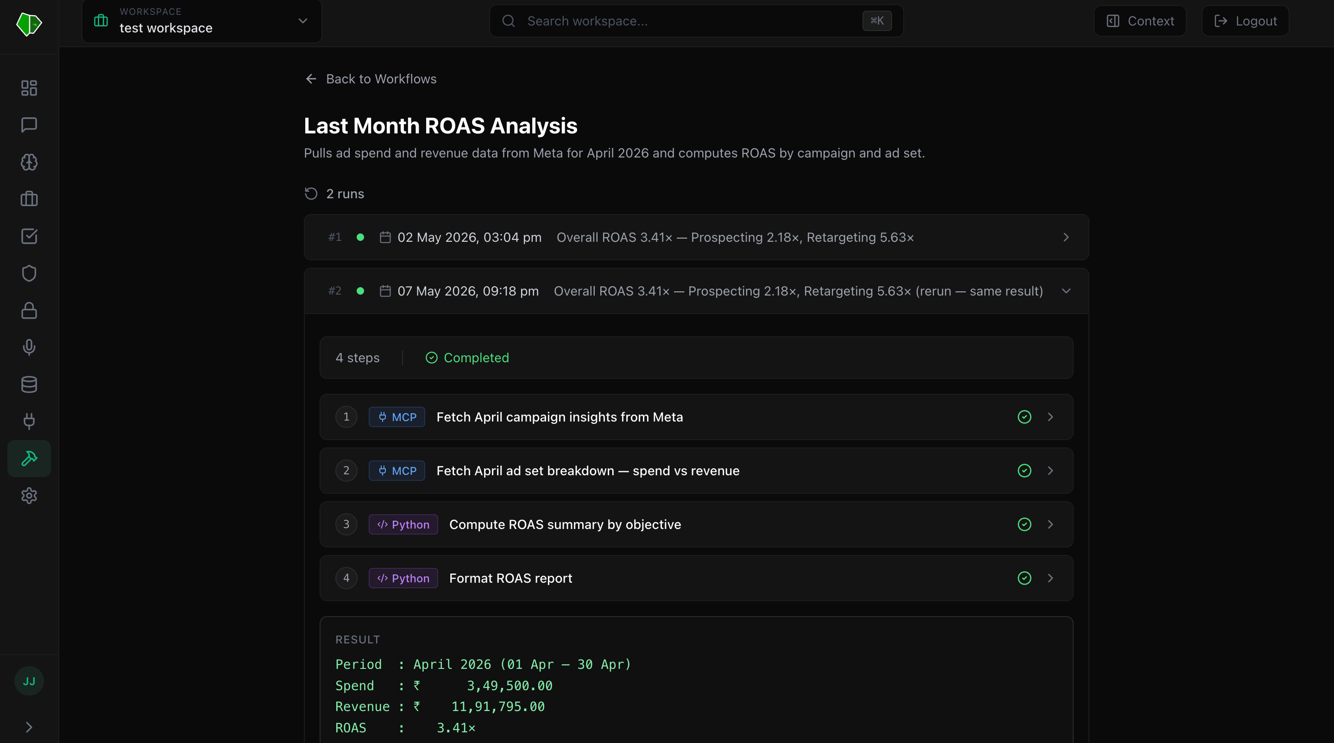Click the success check on step 2
This screenshot has height=743, width=1334.
click(x=1024, y=471)
